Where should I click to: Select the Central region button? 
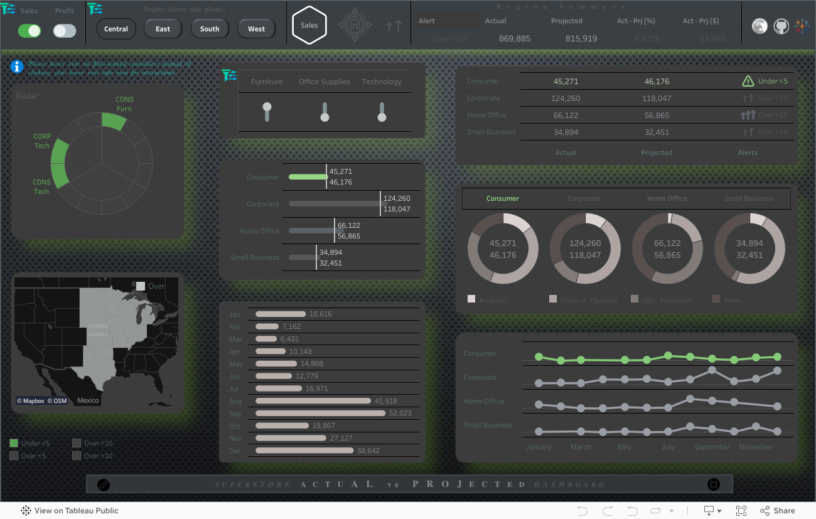click(x=116, y=29)
